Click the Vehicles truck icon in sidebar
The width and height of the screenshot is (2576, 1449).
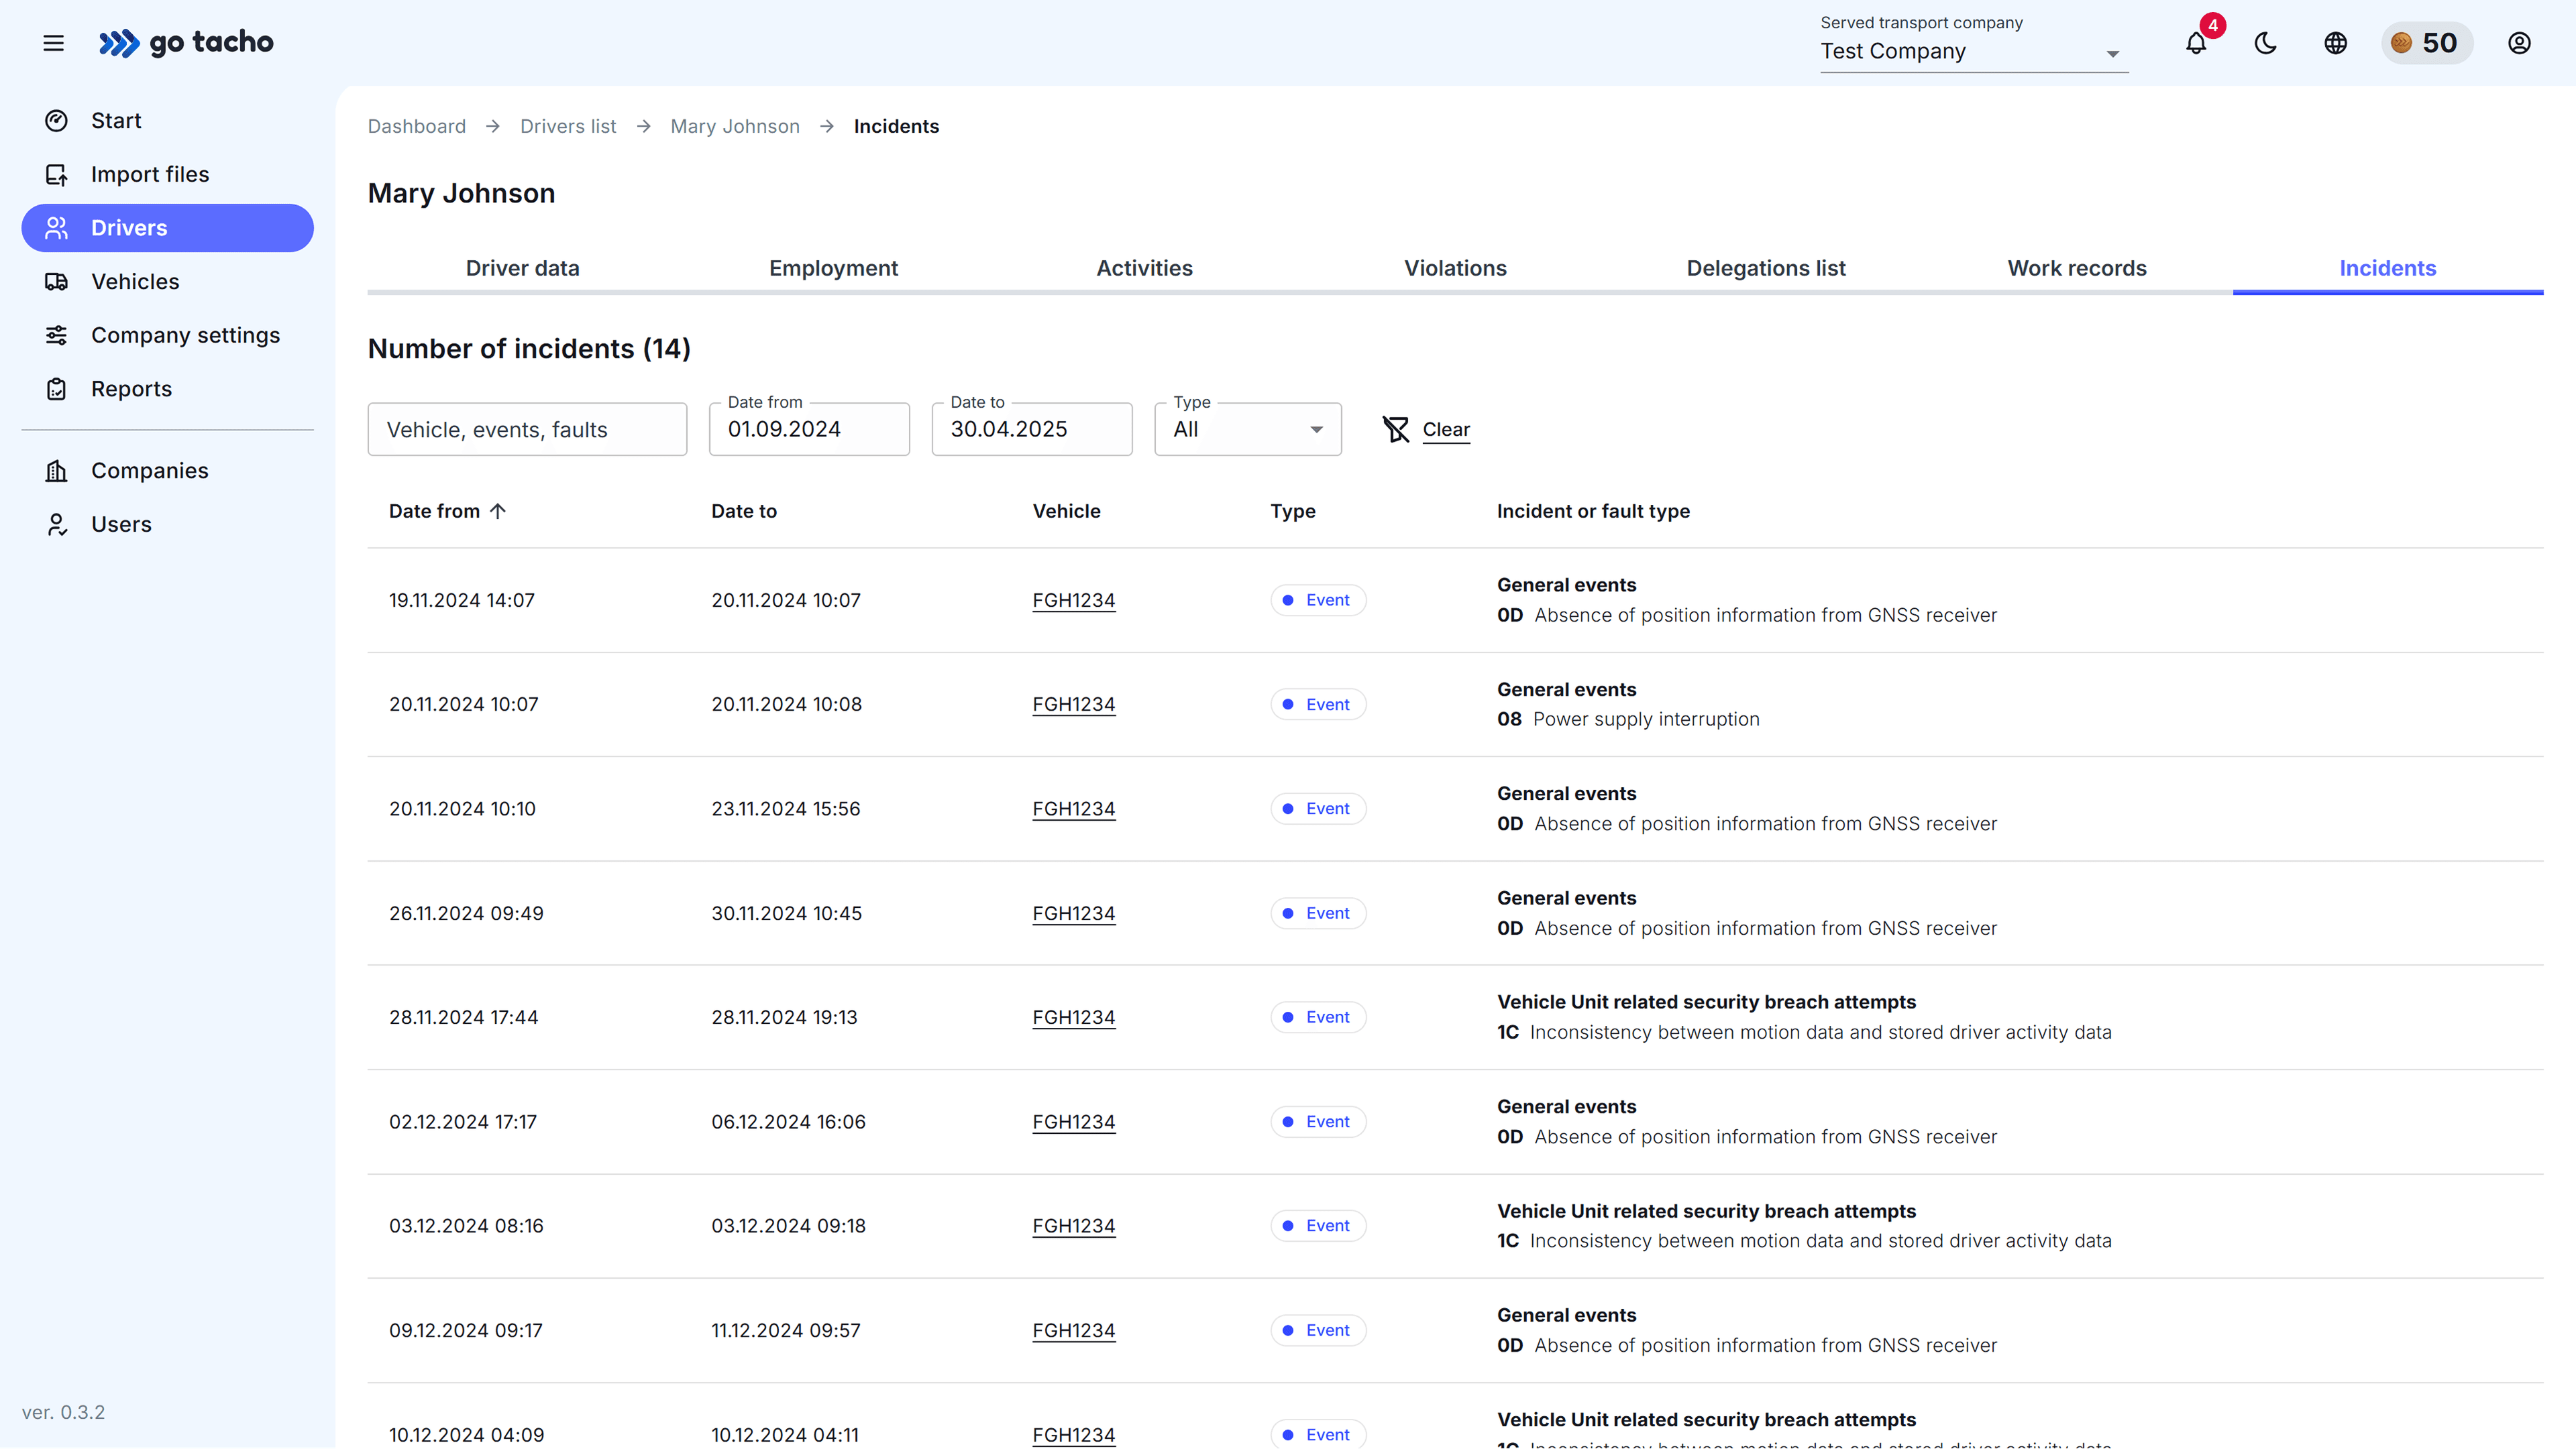tap(57, 282)
